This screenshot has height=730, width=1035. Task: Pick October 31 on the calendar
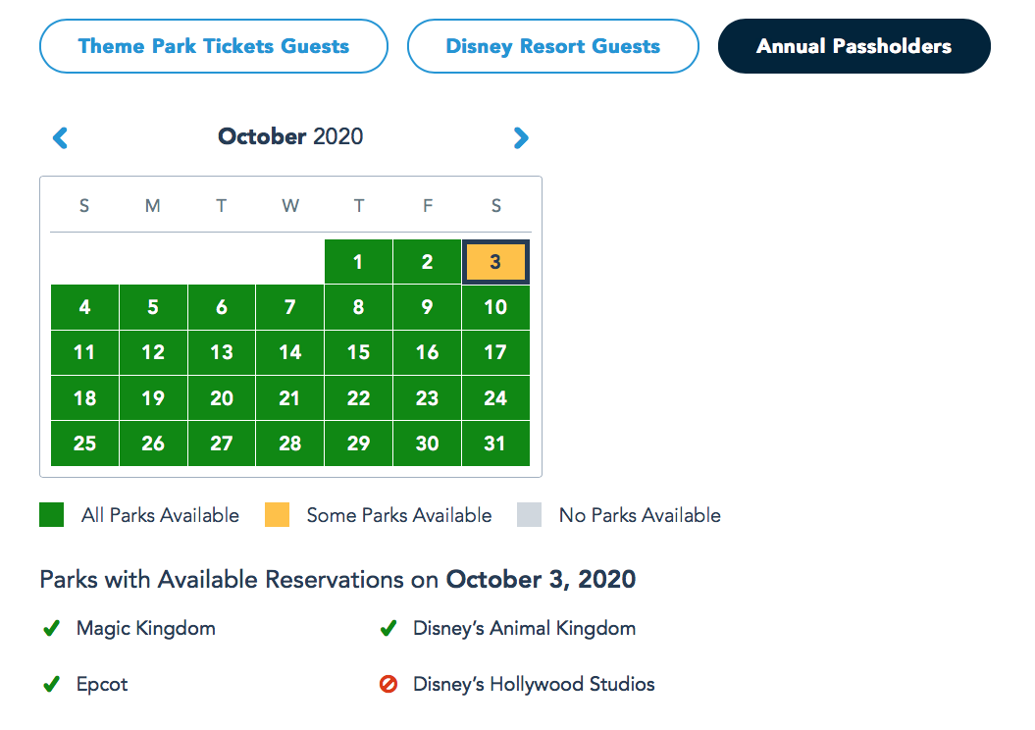click(495, 443)
